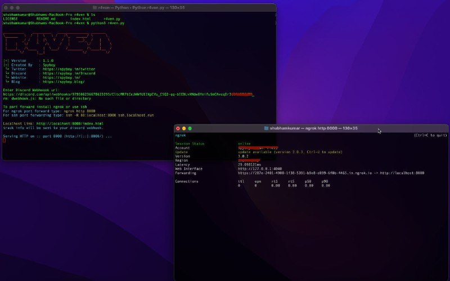Click the 'No such file or directory' error line
Image resolution: width=450 pixels, height=281 pixels.
pos(47,99)
